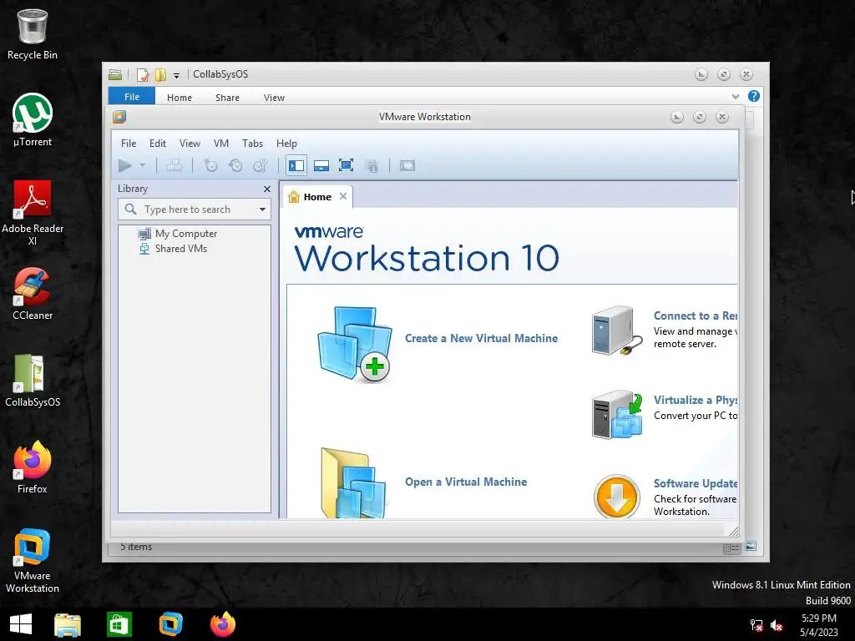Screen dimensions: 855x641
Task: Click the Connect to a Remote Server link
Action: (x=696, y=315)
